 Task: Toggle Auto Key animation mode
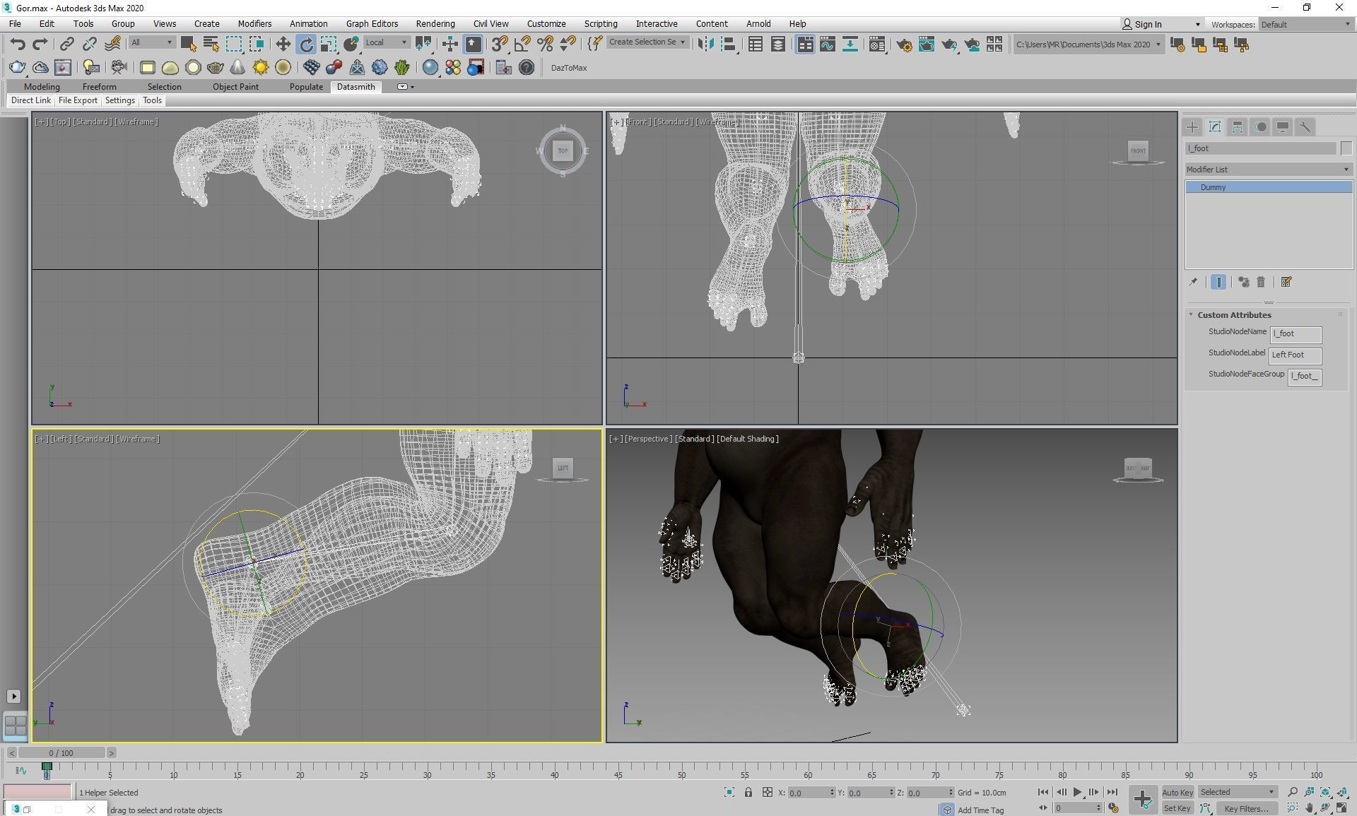click(1177, 793)
